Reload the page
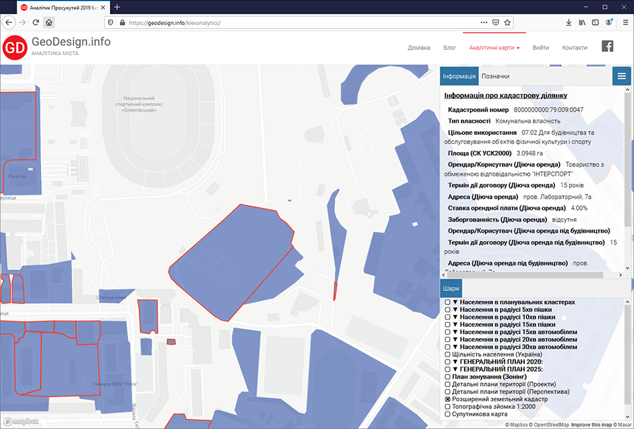The width and height of the screenshot is (634, 429). [x=36, y=22]
